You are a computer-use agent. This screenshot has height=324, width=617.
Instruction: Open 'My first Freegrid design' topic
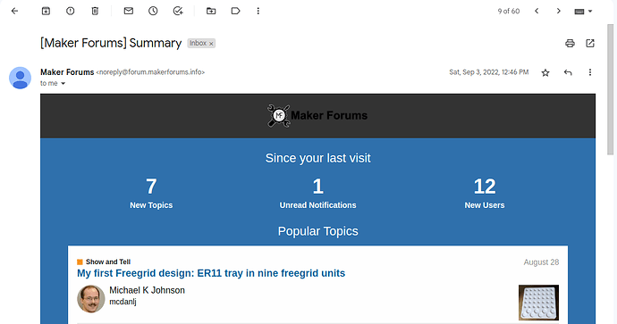tap(211, 273)
